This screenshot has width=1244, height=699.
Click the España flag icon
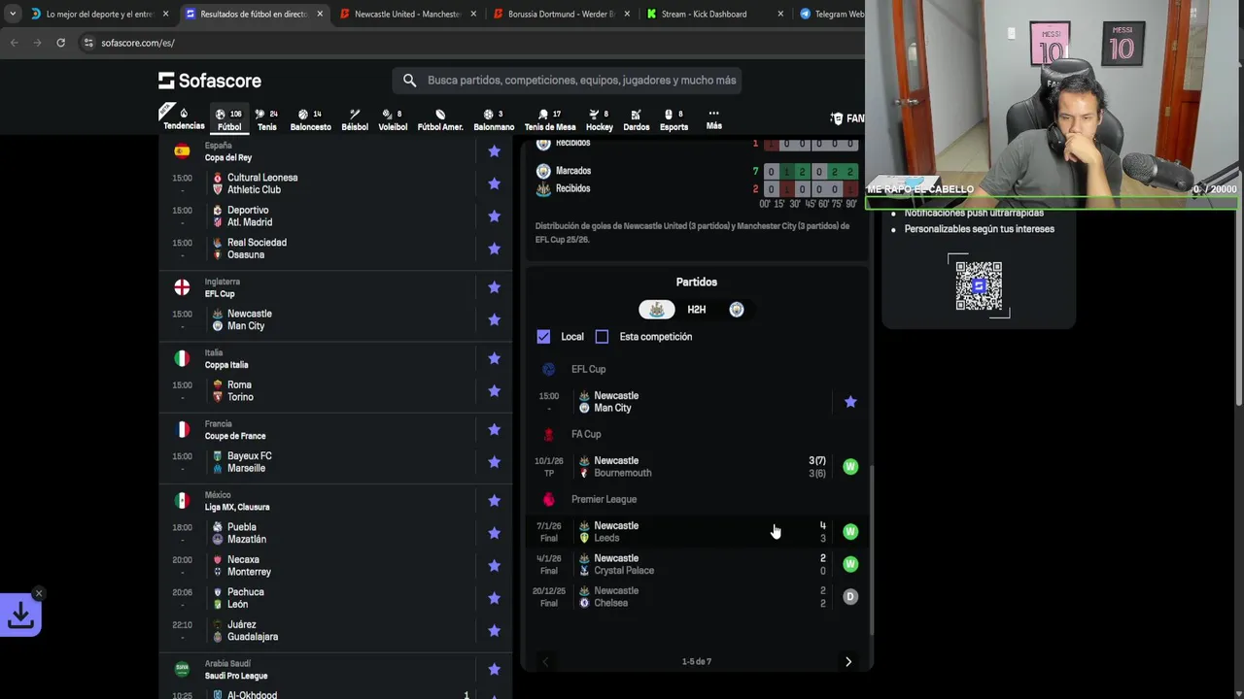click(x=182, y=150)
